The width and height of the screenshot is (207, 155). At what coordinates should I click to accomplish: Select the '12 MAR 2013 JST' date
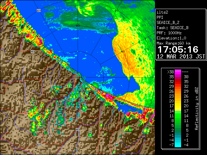point(181,57)
